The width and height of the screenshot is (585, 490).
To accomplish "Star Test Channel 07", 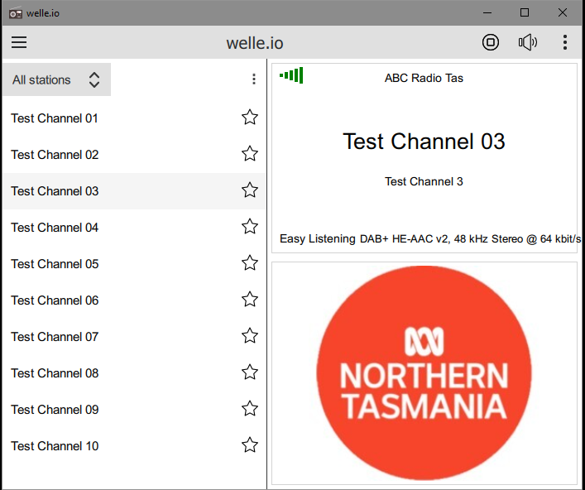I will (x=250, y=335).
